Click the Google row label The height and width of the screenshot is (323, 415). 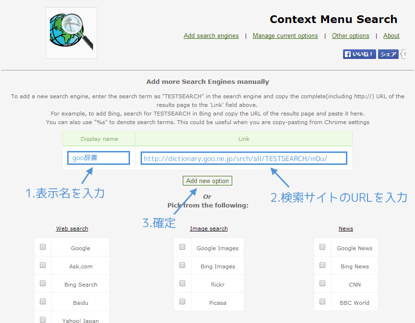[x=81, y=248]
